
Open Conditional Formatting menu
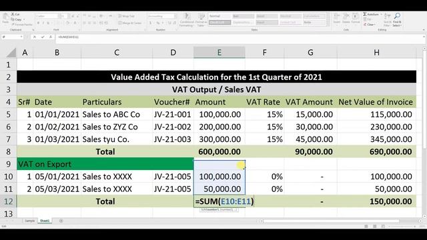coord(187,19)
